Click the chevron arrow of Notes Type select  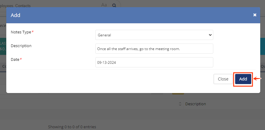tap(210, 35)
